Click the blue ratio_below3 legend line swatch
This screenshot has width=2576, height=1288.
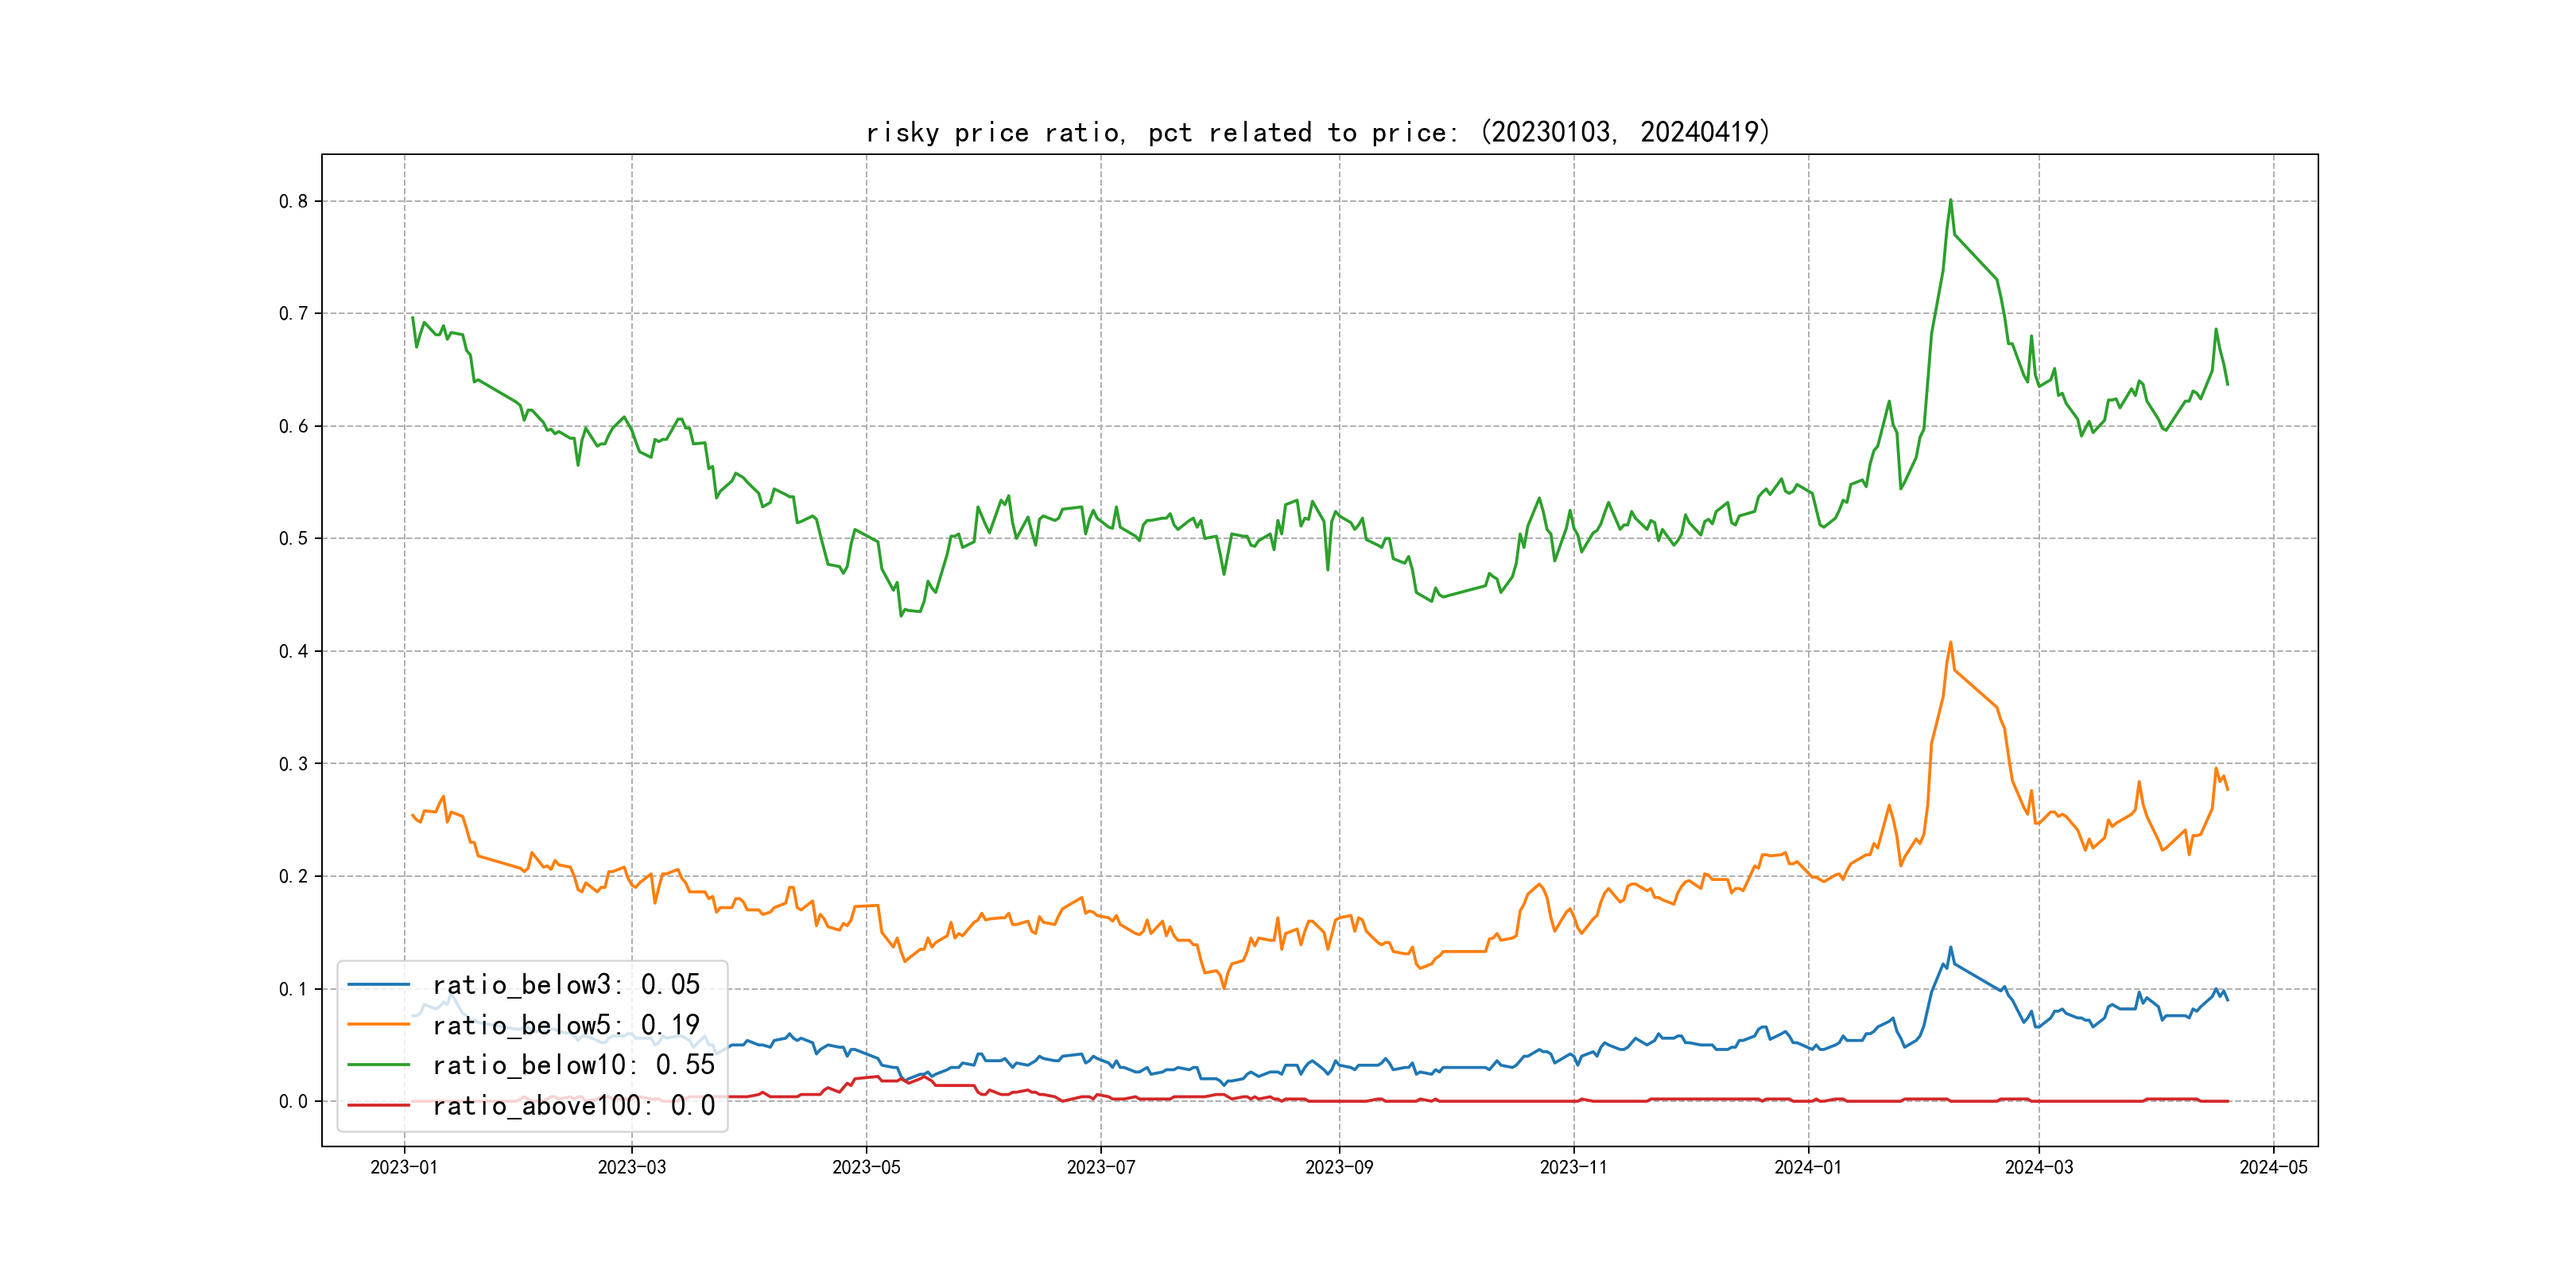[x=378, y=985]
